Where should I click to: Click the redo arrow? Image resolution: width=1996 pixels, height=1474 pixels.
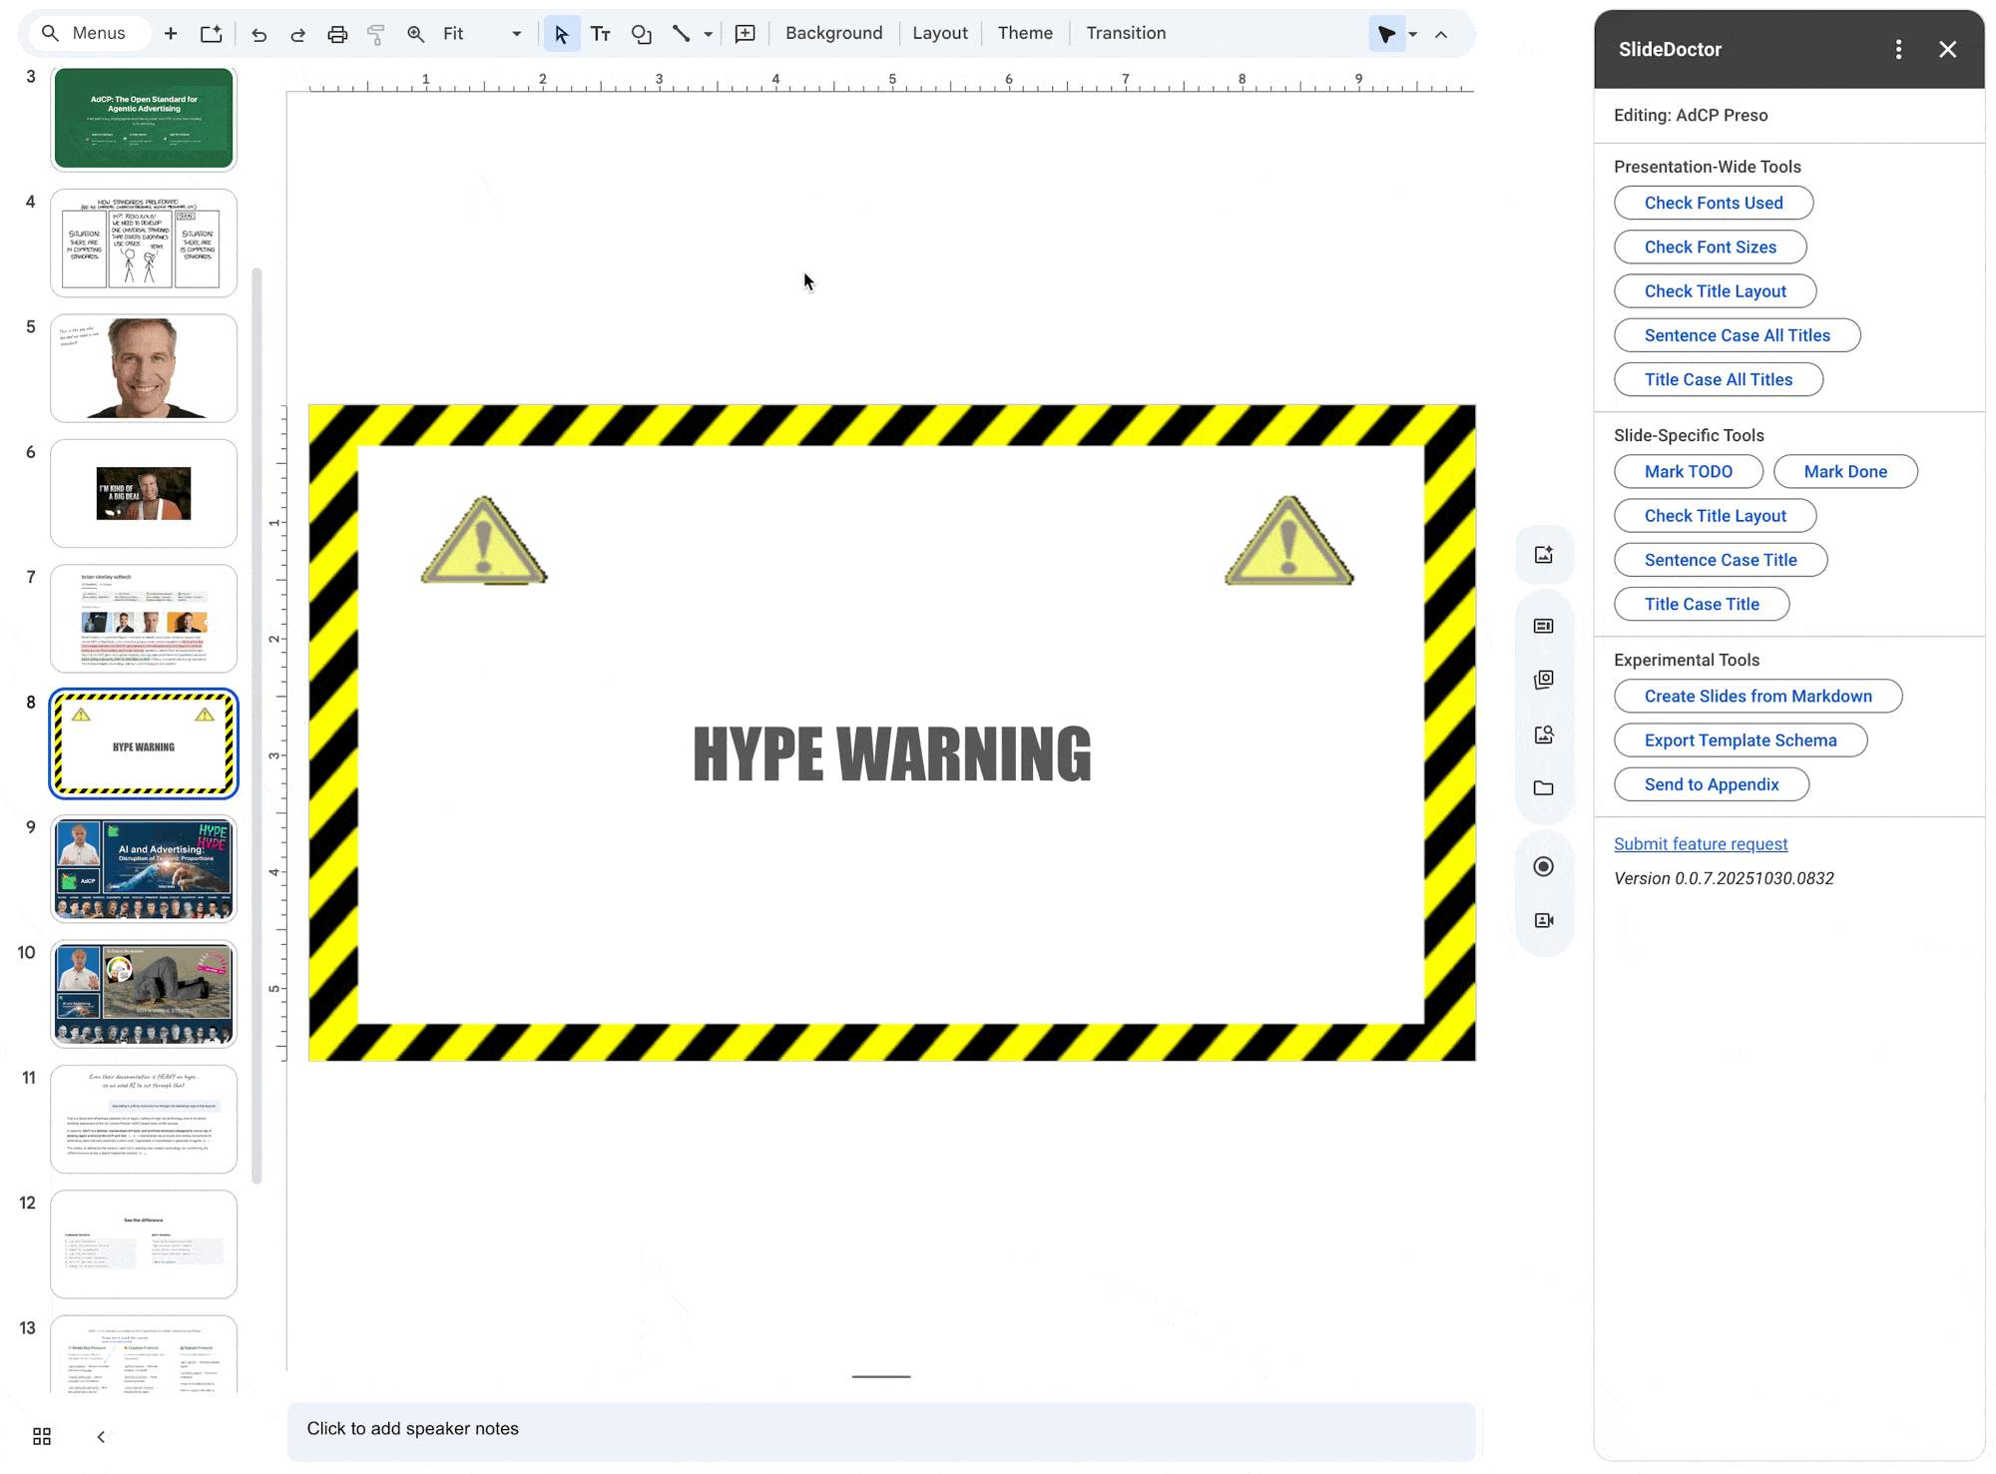pos(297,33)
